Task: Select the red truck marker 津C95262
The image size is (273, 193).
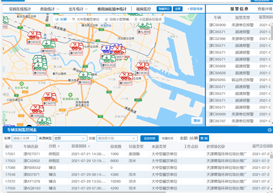Action: coord(142,66)
